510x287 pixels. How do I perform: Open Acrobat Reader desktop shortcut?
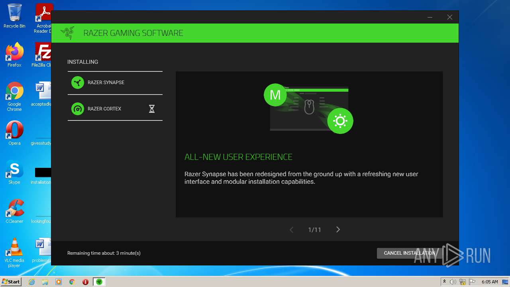[43, 18]
